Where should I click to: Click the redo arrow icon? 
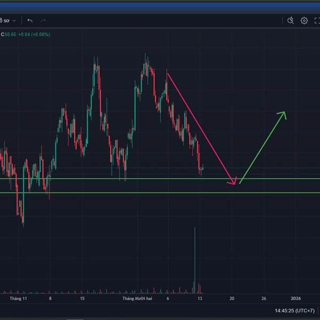coord(43,21)
